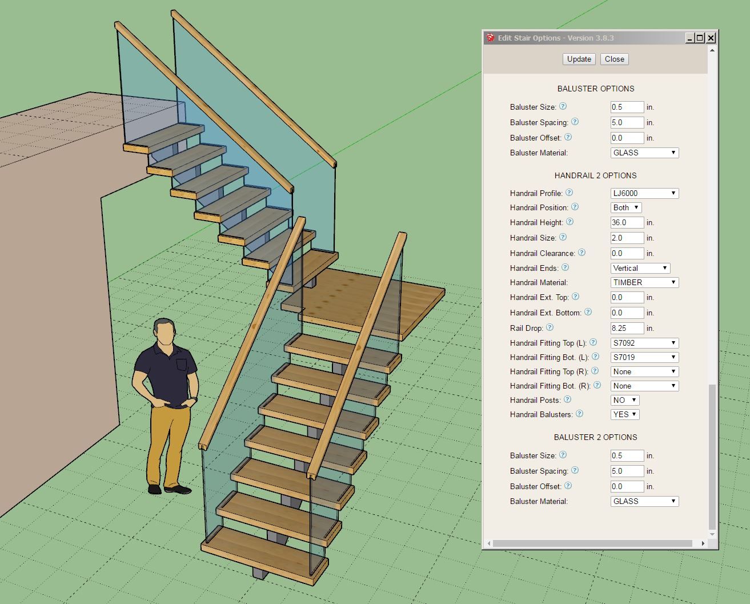Click Baluster Size field under Baluster 2 Options

627,455
